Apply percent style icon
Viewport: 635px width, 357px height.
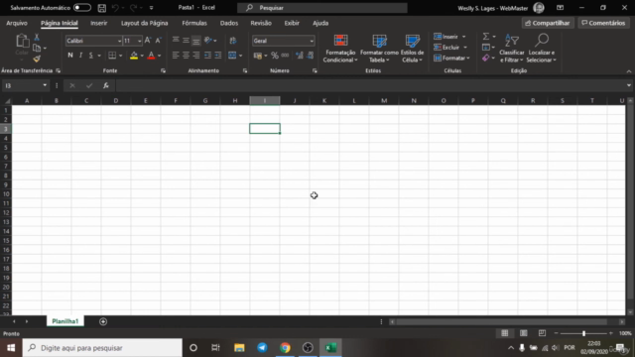275,56
